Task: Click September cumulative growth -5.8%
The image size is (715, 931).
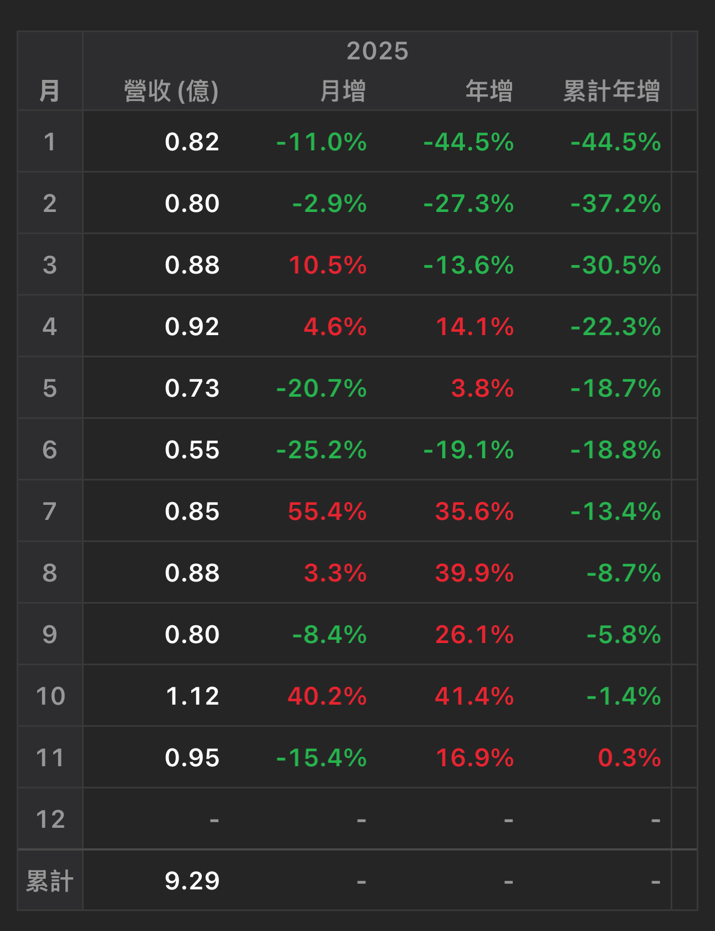Action: pos(624,634)
